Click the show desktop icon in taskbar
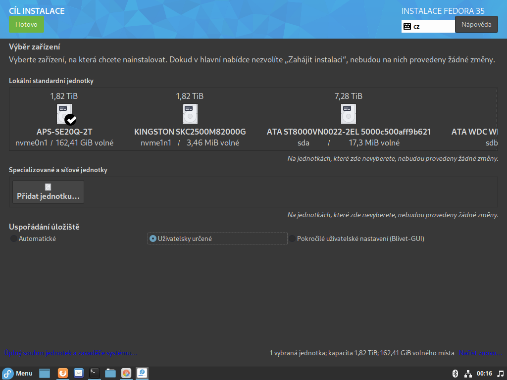Screen dimensions: 507x380 [45, 374]
